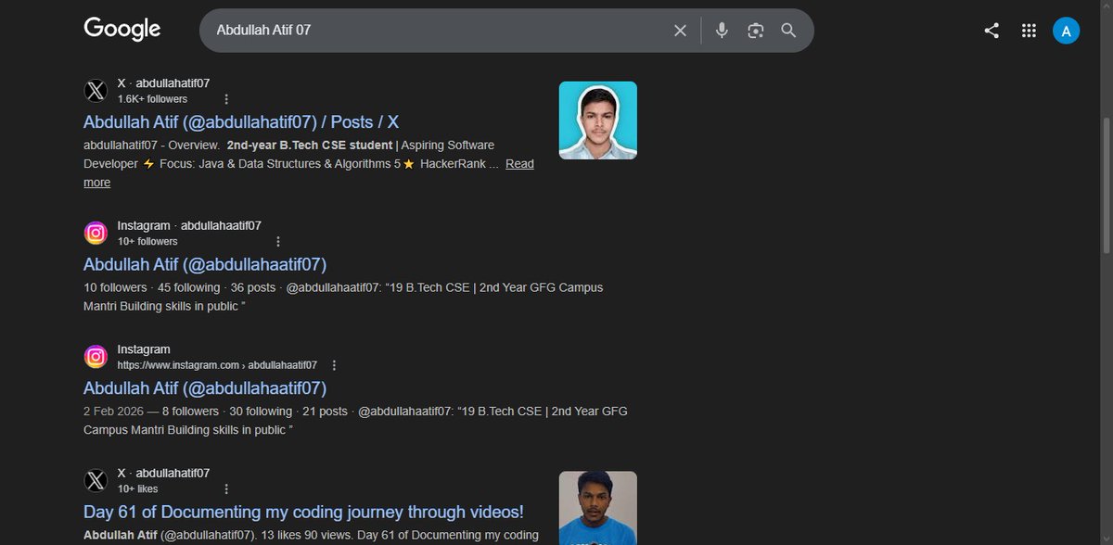Open Abdullah Atif Posts / X link
This screenshot has height=545, width=1113.
click(x=241, y=122)
